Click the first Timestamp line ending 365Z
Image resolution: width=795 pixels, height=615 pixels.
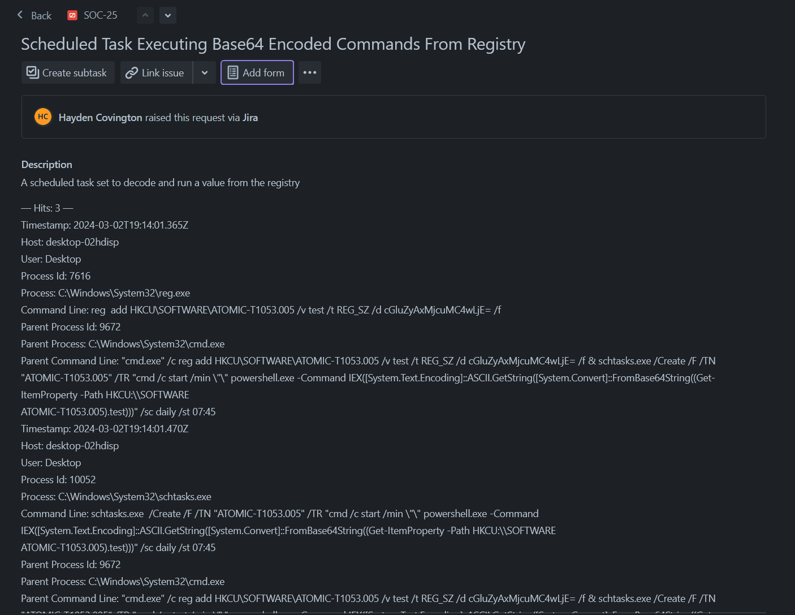point(105,225)
